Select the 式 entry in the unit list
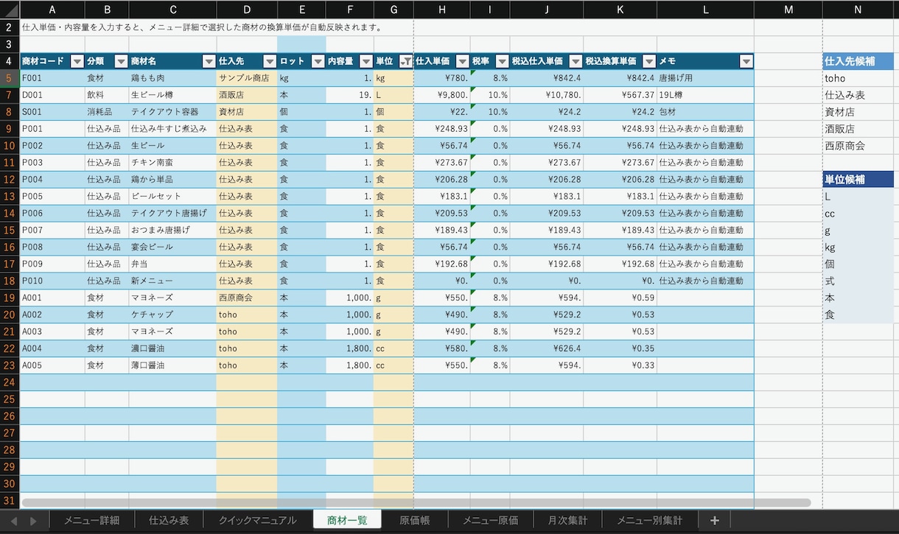 coord(858,281)
